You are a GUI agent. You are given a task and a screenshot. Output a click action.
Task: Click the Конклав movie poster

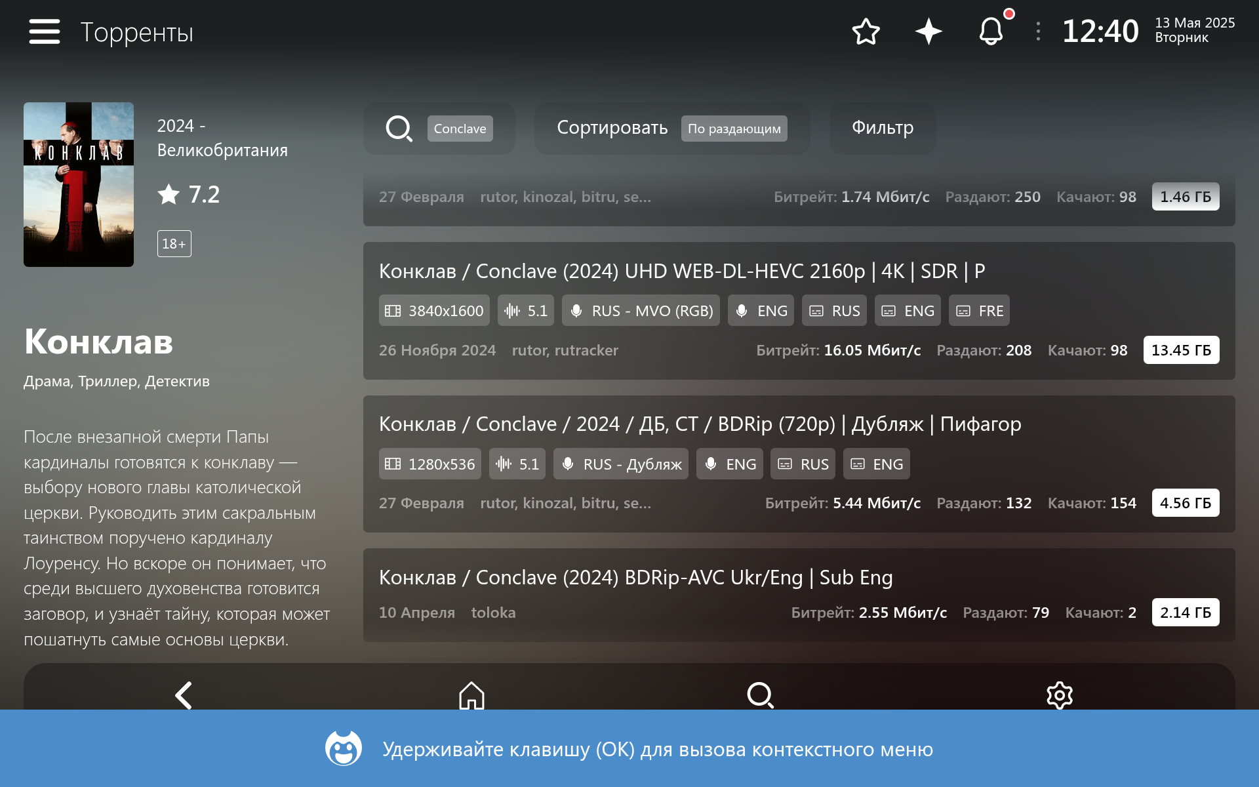click(79, 184)
